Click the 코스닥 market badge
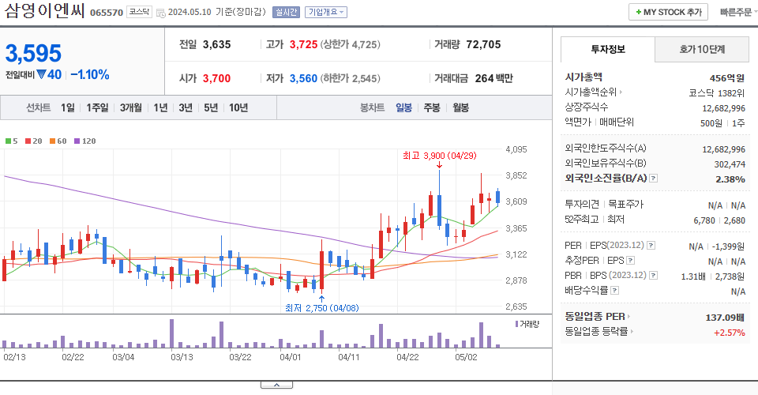The width and height of the screenshot is (758, 395). tap(139, 12)
